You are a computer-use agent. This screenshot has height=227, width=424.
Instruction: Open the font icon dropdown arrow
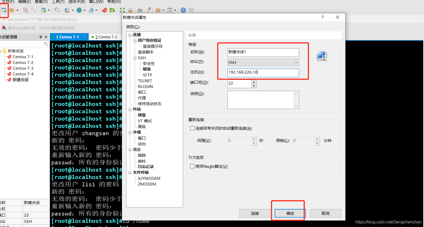coord(96,10)
